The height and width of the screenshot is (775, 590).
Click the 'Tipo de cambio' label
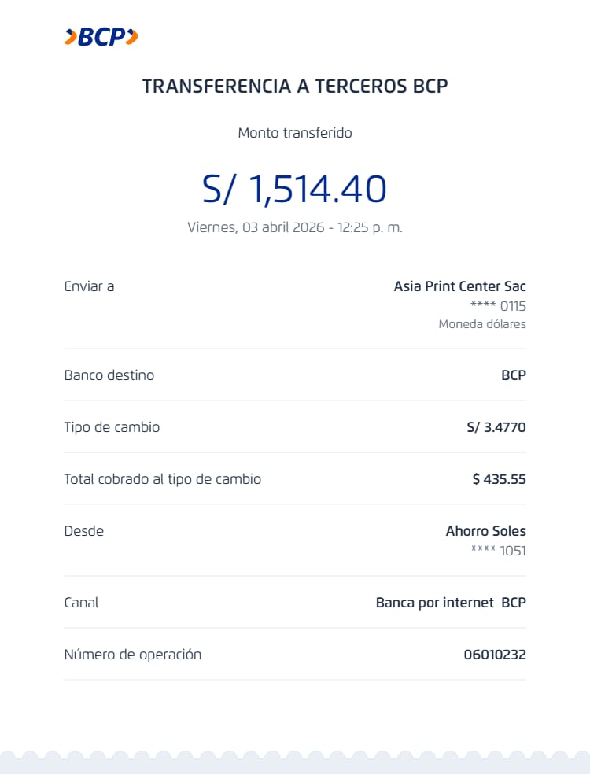click(112, 427)
